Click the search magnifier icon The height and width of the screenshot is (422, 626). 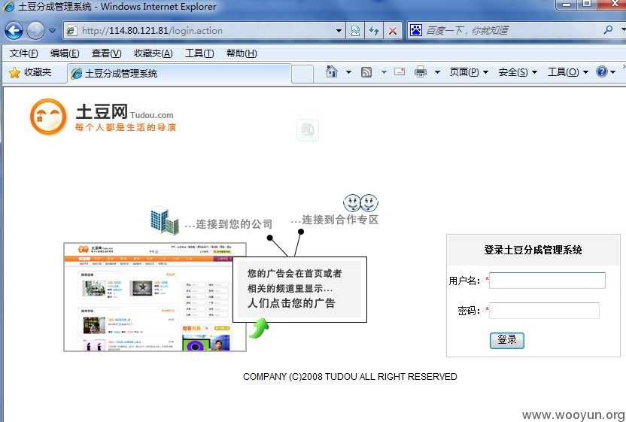pos(608,29)
